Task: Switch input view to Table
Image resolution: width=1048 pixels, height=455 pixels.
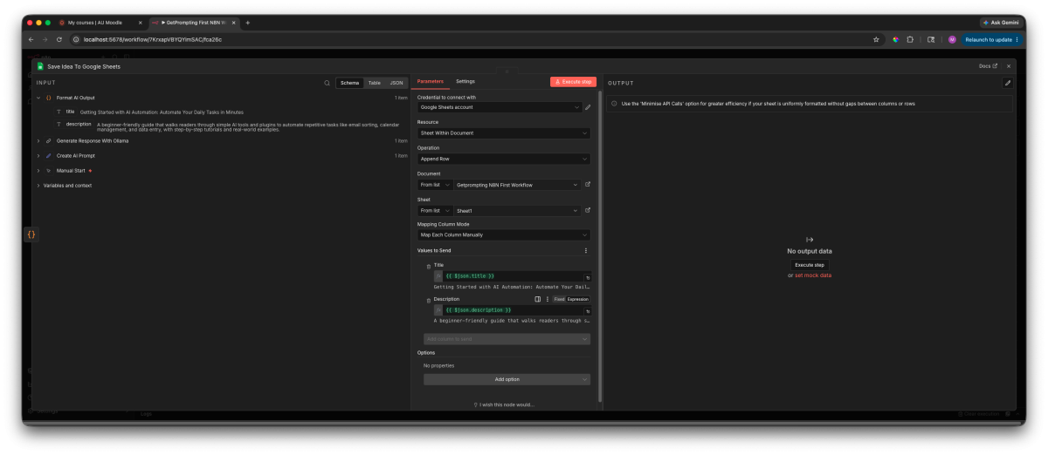Action: point(374,83)
